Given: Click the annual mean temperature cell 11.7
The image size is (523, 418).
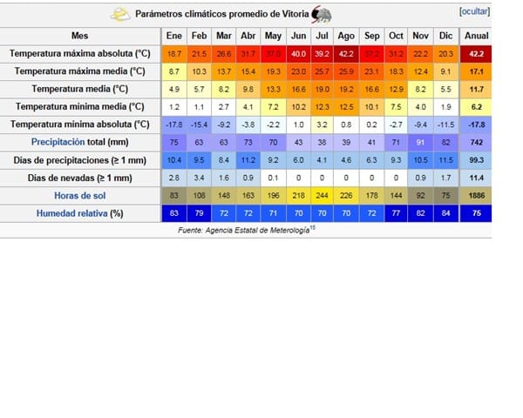Looking at the screenshot, I should (476, 90).
